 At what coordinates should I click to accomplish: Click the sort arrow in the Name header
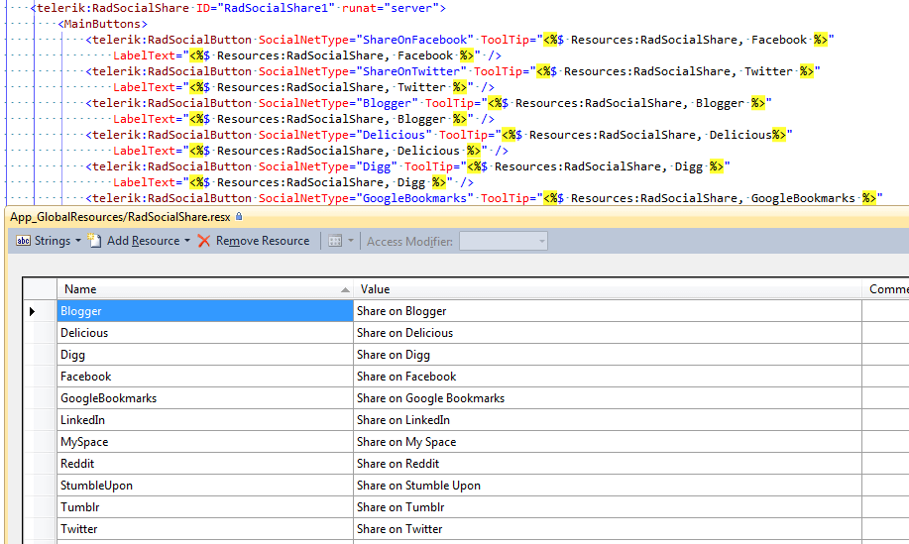click(x=345, y=289)
